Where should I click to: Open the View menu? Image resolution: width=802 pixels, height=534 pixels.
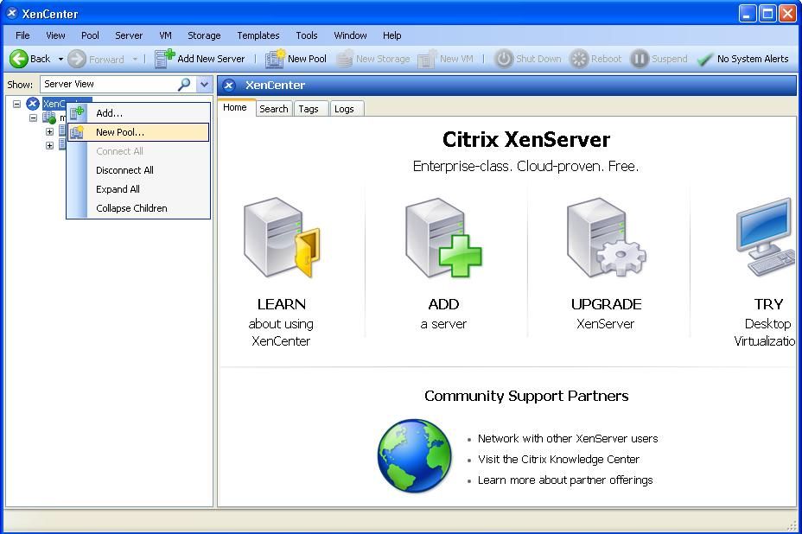(x=55, y=35)
